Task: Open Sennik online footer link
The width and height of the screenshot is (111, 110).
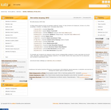Action: tap(74, 103)
